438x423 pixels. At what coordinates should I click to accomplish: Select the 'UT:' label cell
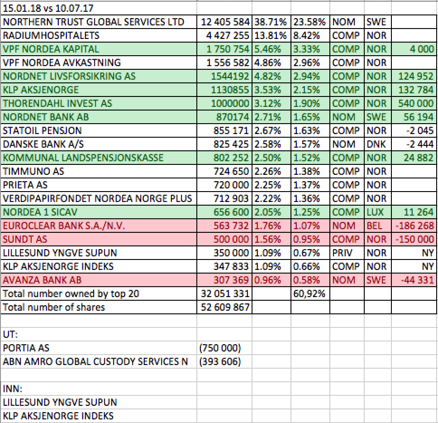(x=99, y=334)
